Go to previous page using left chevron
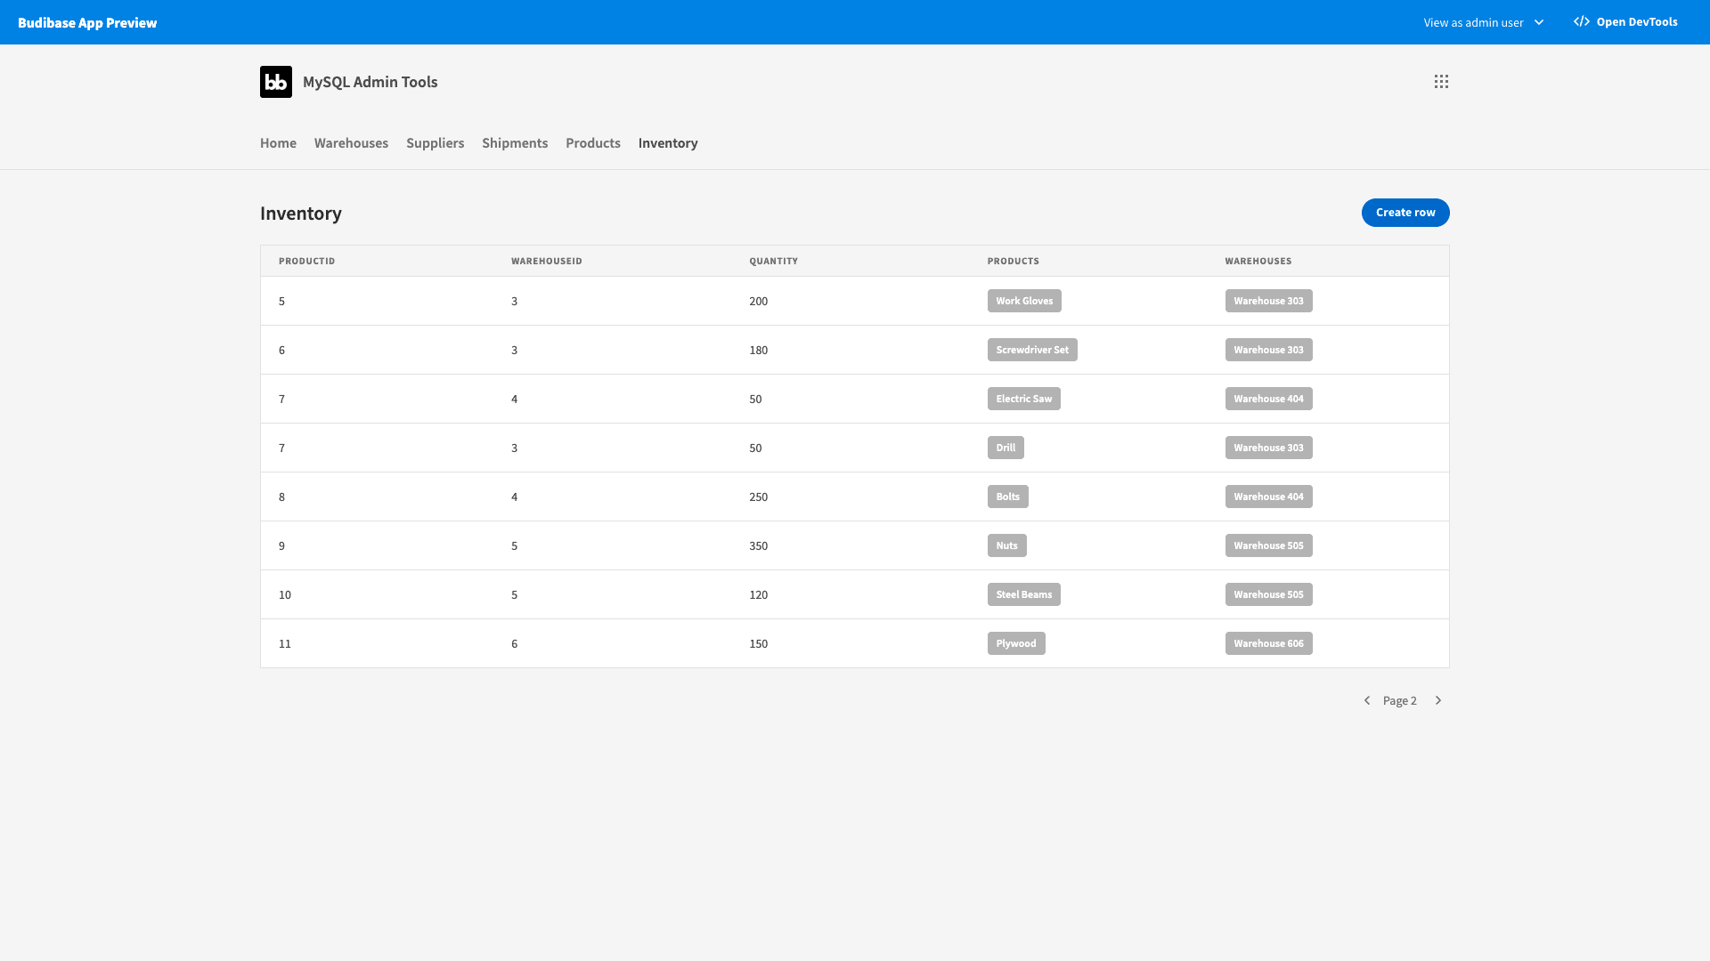1710x961 pixels. pyautogui.click(x=1367, y=700)
